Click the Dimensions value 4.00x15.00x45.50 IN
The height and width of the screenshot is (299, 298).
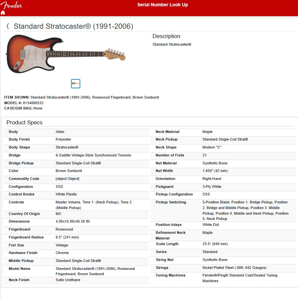(73, 221)
